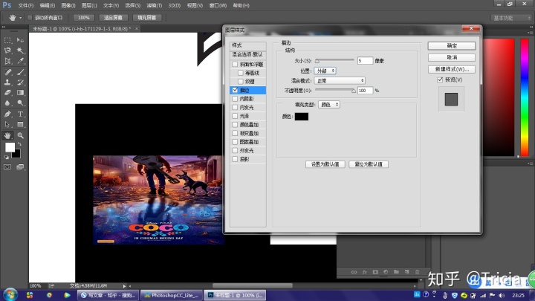Viewport: 535px width, 301px height.
Task: Open the 图像(I) menu
Action: 68,5
